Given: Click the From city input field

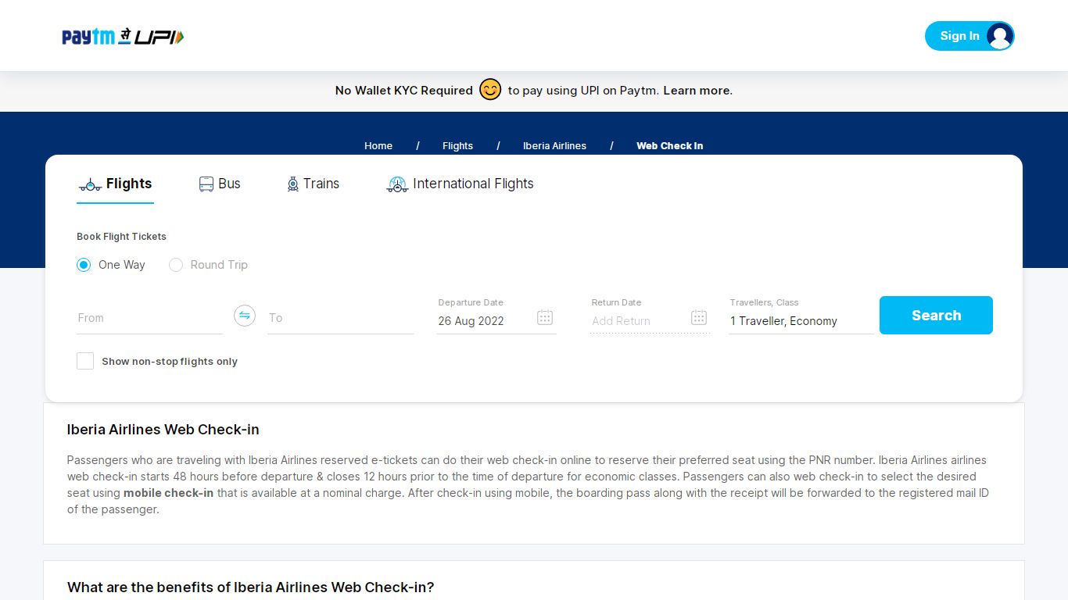Looking at the screenshot, I should click(x=149, y=318).
